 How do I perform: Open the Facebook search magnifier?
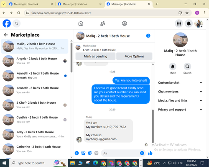tap(16, 23)
